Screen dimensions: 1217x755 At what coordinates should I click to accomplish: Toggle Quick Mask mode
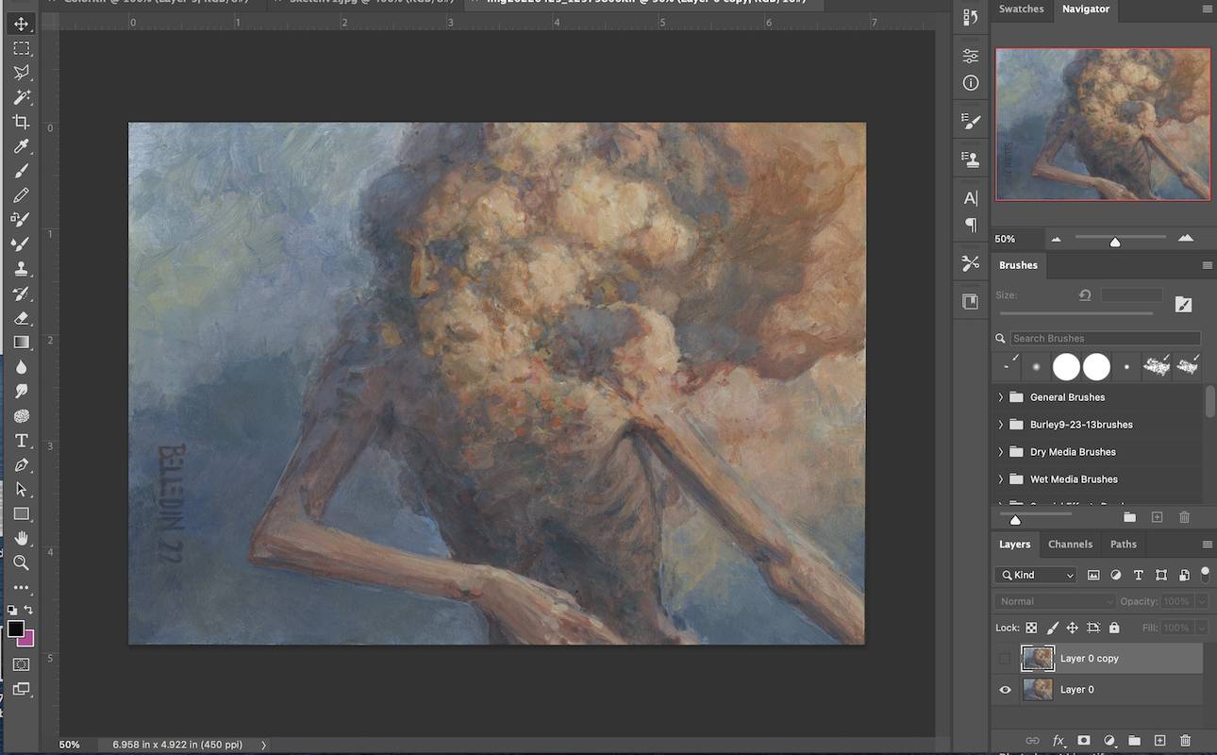pyautogui.click(x=21, y=664)
